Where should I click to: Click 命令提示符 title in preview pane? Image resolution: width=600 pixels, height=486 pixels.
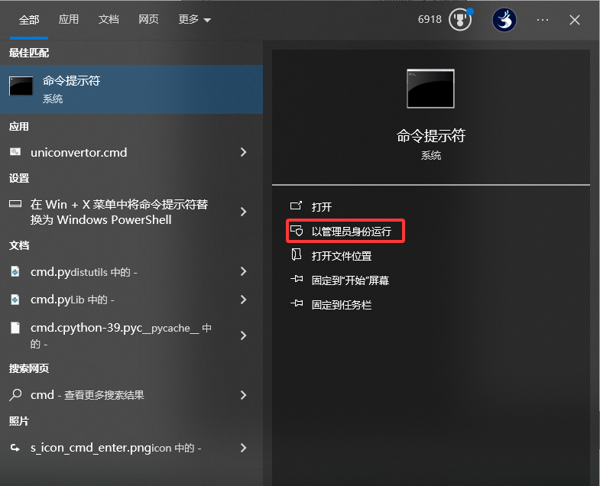tap(431, 135)
